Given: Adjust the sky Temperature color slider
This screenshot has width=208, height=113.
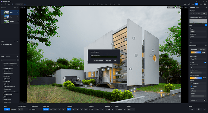Looking at the screenshot, I should pyautogui.click(x=196, y=52).
